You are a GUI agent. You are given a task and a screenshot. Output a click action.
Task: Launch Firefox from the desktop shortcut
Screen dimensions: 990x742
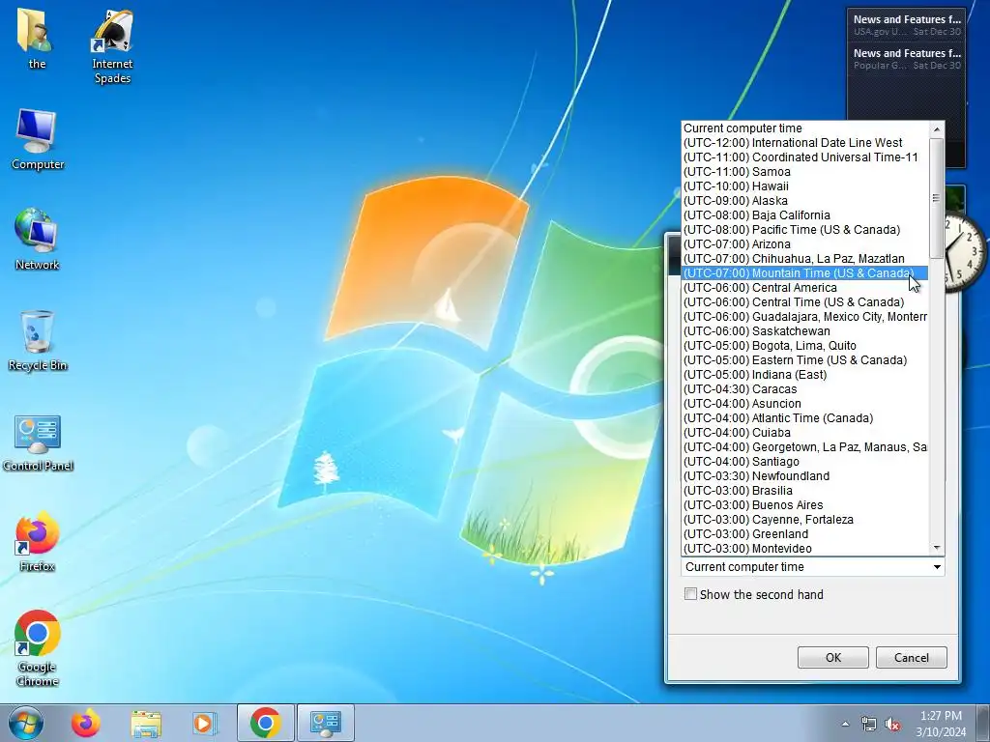38,541
